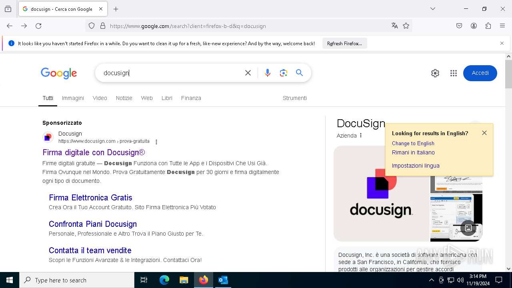Viewport: 512px width, 288px height.
Task: Open a new tab with plus button
Action: [x=116, y=9]
